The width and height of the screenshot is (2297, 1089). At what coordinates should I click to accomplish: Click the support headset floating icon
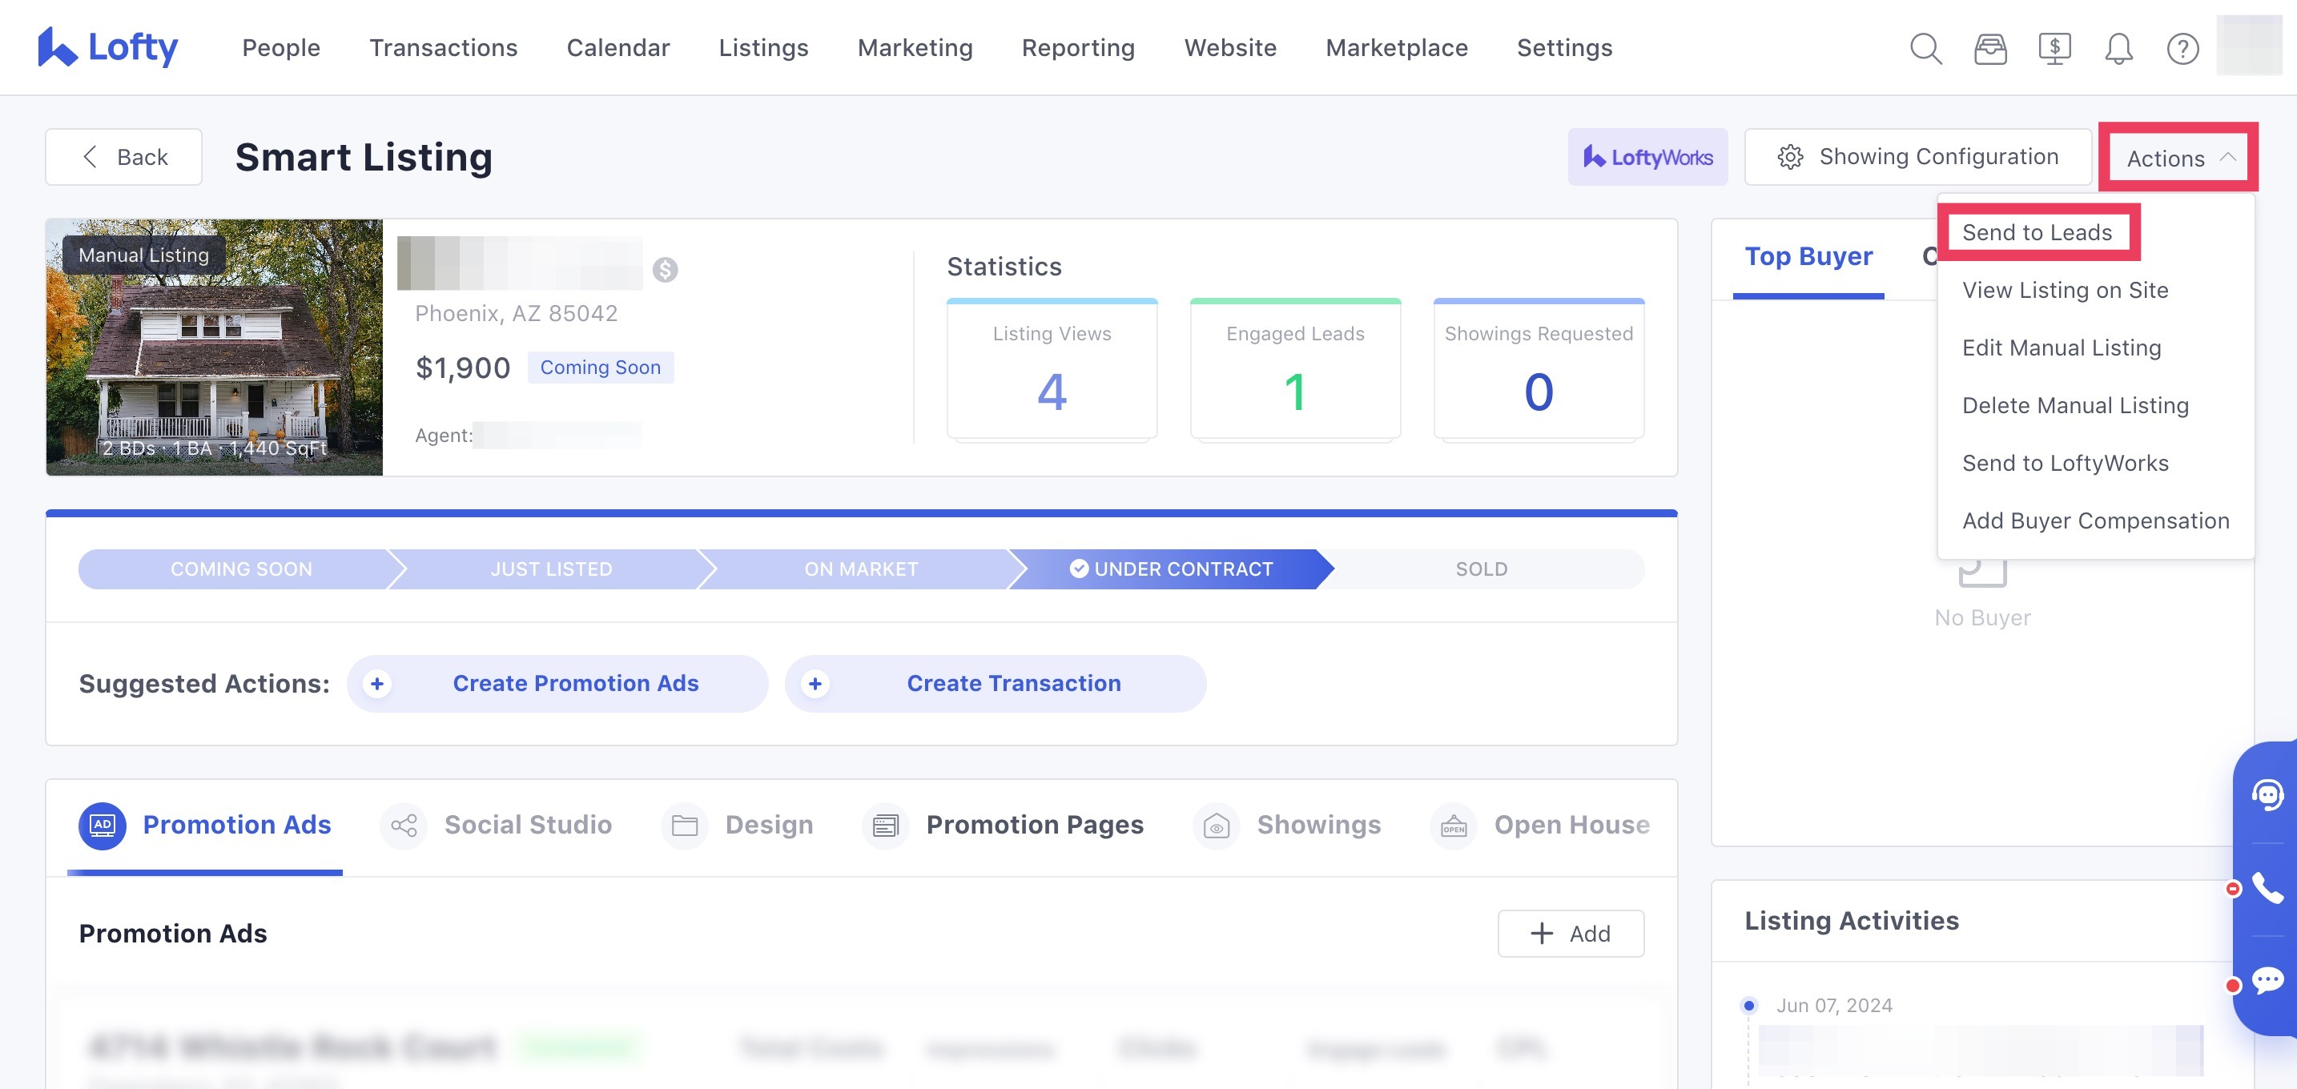(2267, 794)
